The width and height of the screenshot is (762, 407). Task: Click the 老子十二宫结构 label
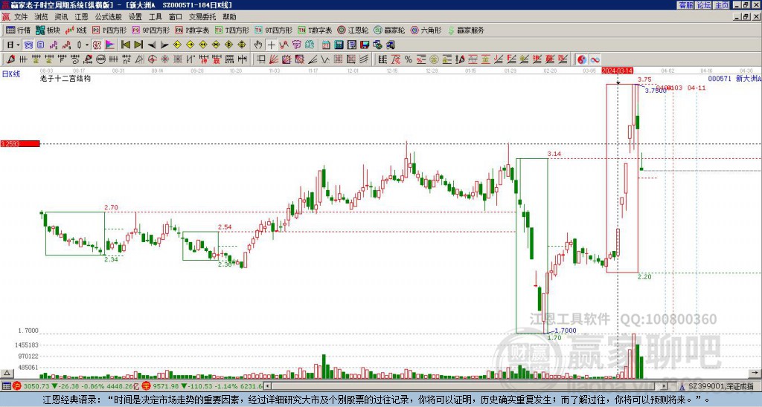coord(65,78)
